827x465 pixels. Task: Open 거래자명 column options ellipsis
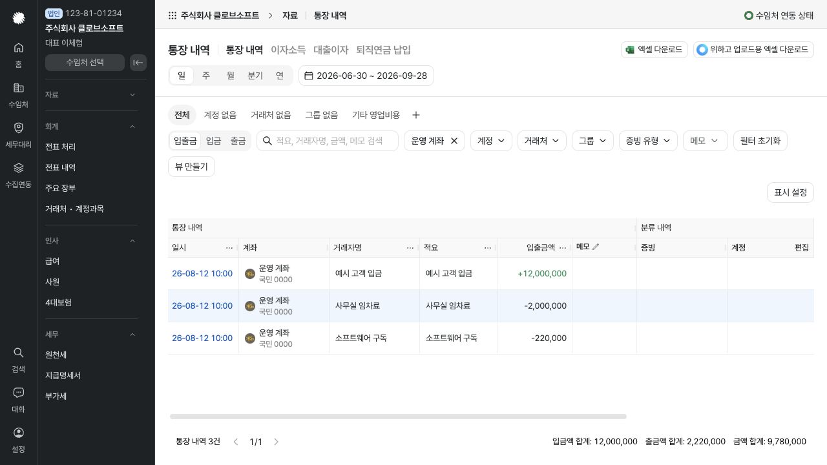(x=410, y=247)
